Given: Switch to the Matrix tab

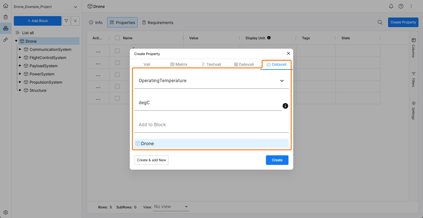Looking at the screenshot, I should click(x=179, y=64).
